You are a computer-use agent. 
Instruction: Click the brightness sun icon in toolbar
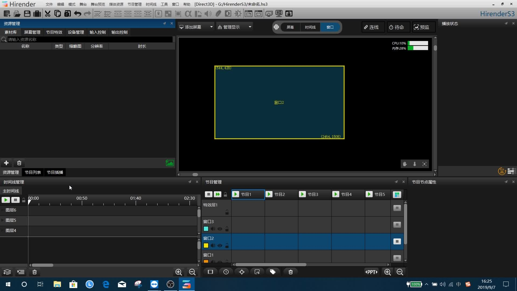click(x=238, y=13)
